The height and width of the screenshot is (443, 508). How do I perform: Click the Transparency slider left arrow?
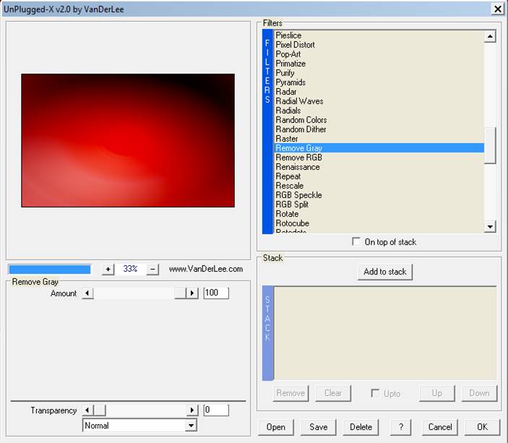click(87, 410)
